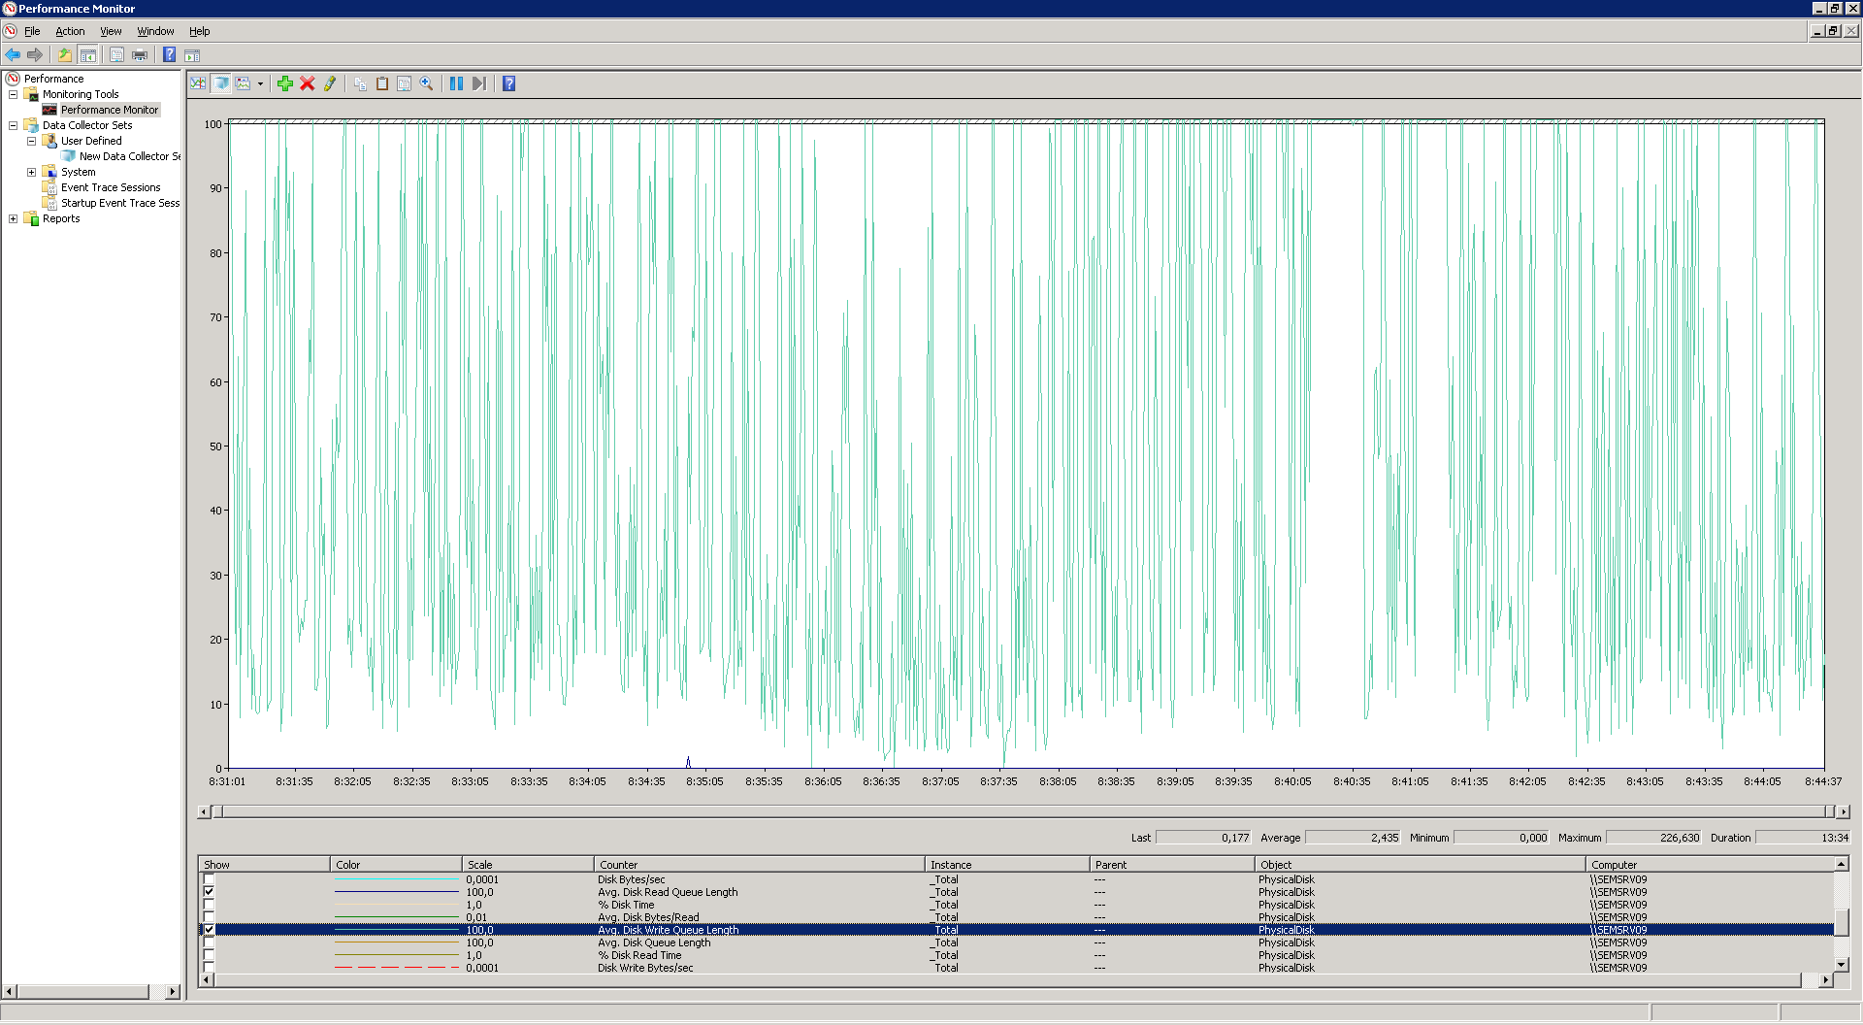This screenshot has height=1025, width=1863.
Task: Click the Highlight pen icon
Action: click(330, 83)
